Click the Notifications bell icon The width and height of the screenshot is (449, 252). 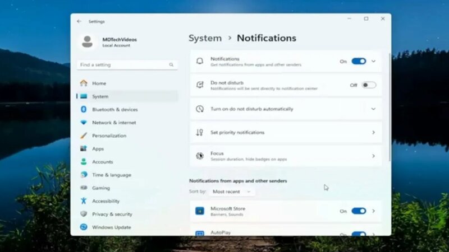click(x=200, y=61)
